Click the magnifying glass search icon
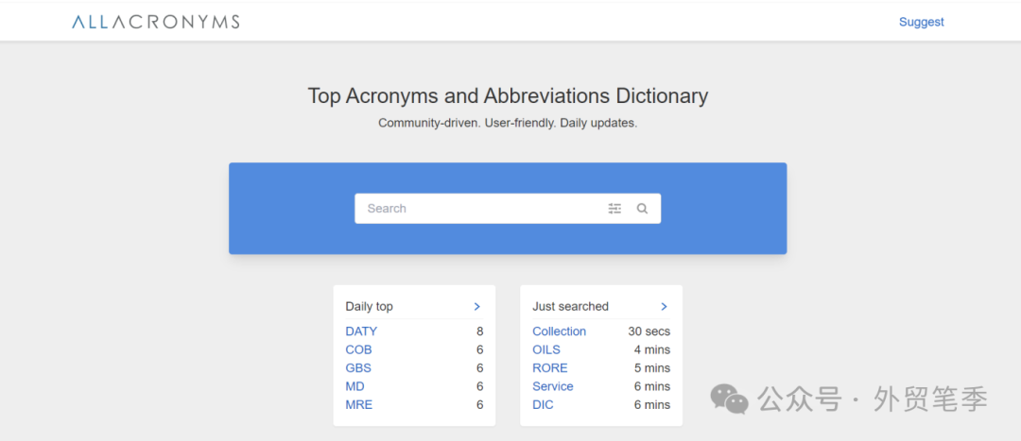 pos(642,209)
